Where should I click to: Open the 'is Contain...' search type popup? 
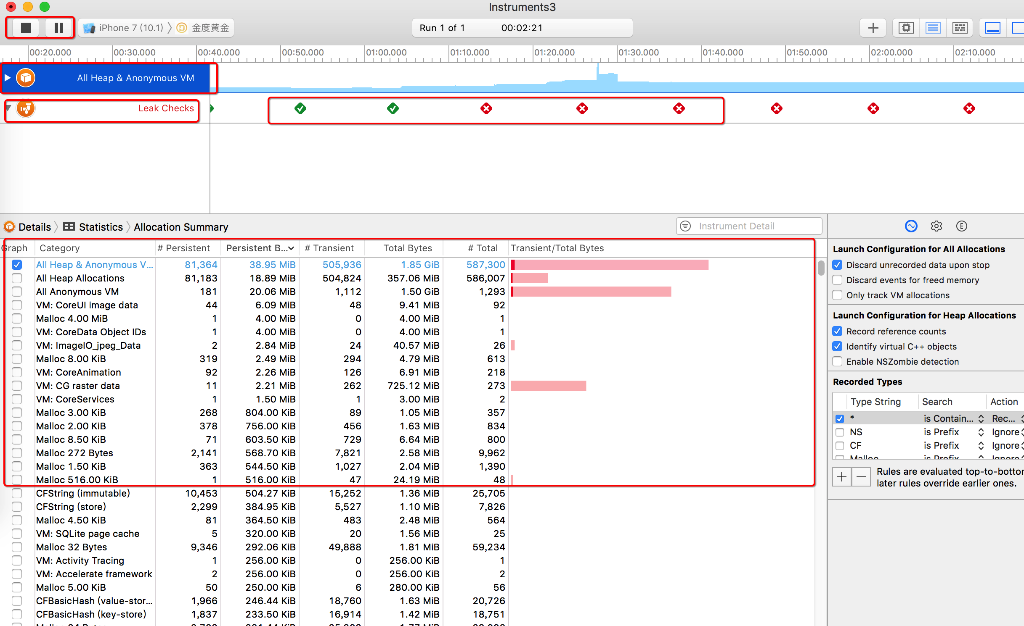pyautogui.click(x=953, y=418)
